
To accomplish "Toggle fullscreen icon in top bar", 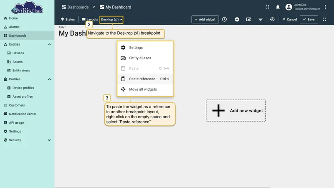I will 267,7.
